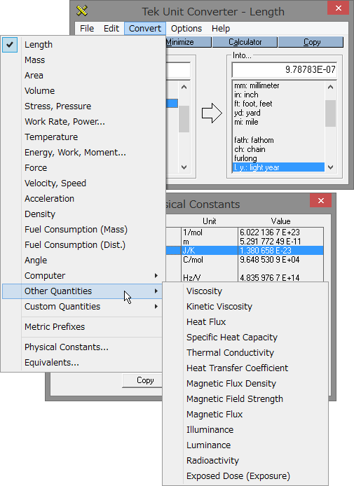Open Metric Prefixes
This screenshot has height=486, width=354.
83,327
